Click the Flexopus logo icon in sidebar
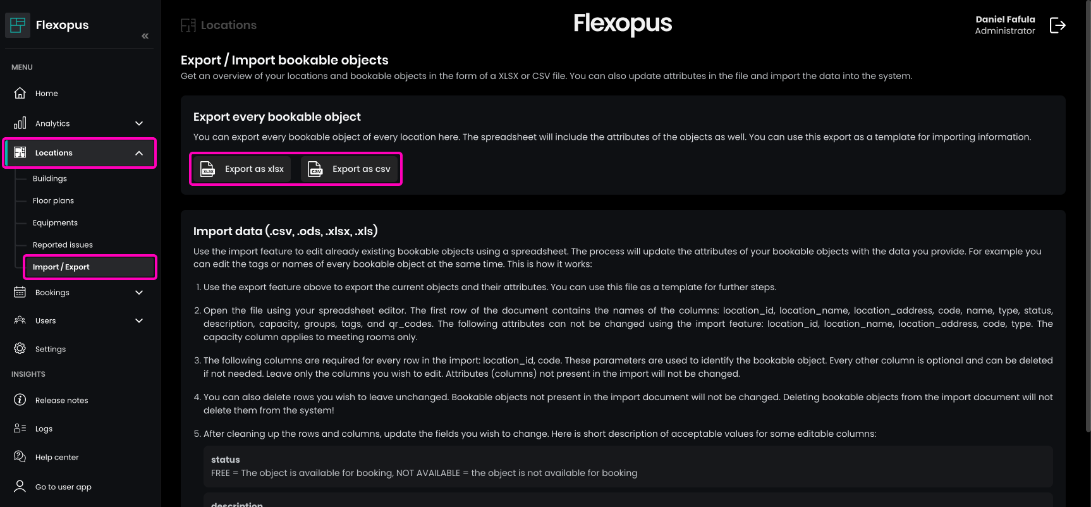 point(18,25)
